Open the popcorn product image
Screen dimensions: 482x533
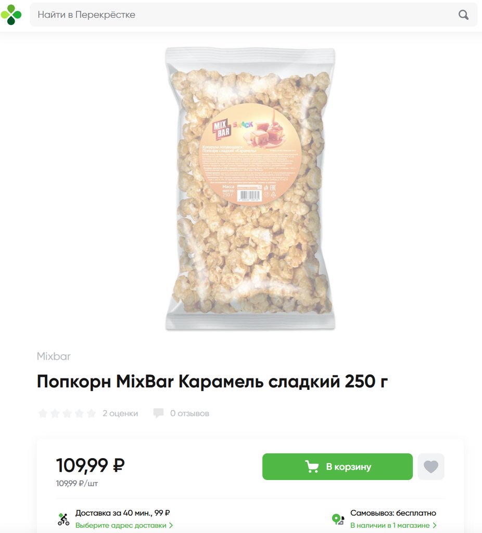(250, 189)
